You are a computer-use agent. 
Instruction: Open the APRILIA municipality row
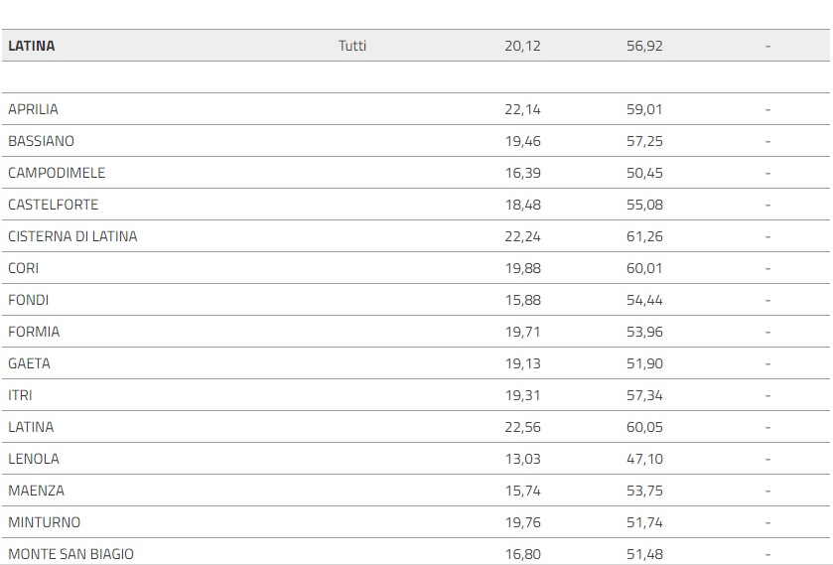click(34, 109)
